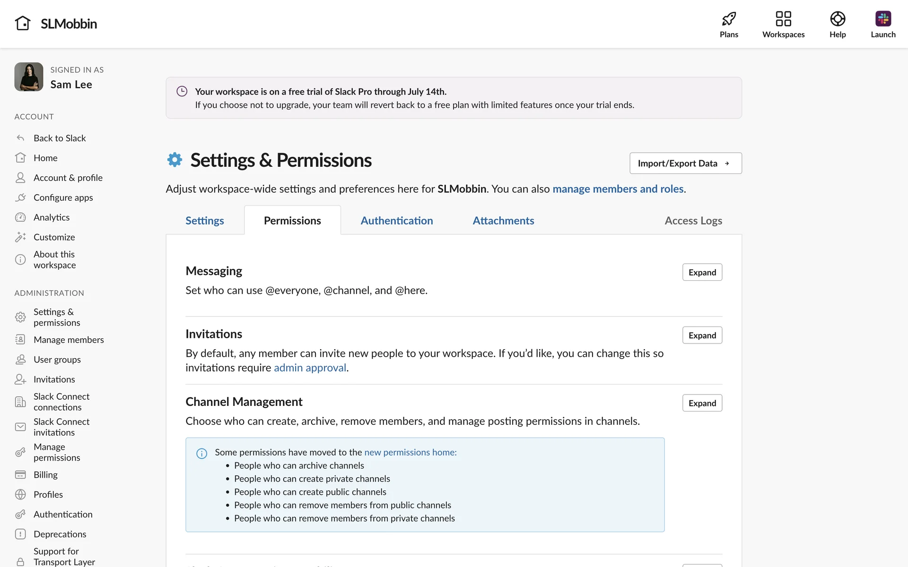Click Sam Lee profile photo

tap(29, 77)
